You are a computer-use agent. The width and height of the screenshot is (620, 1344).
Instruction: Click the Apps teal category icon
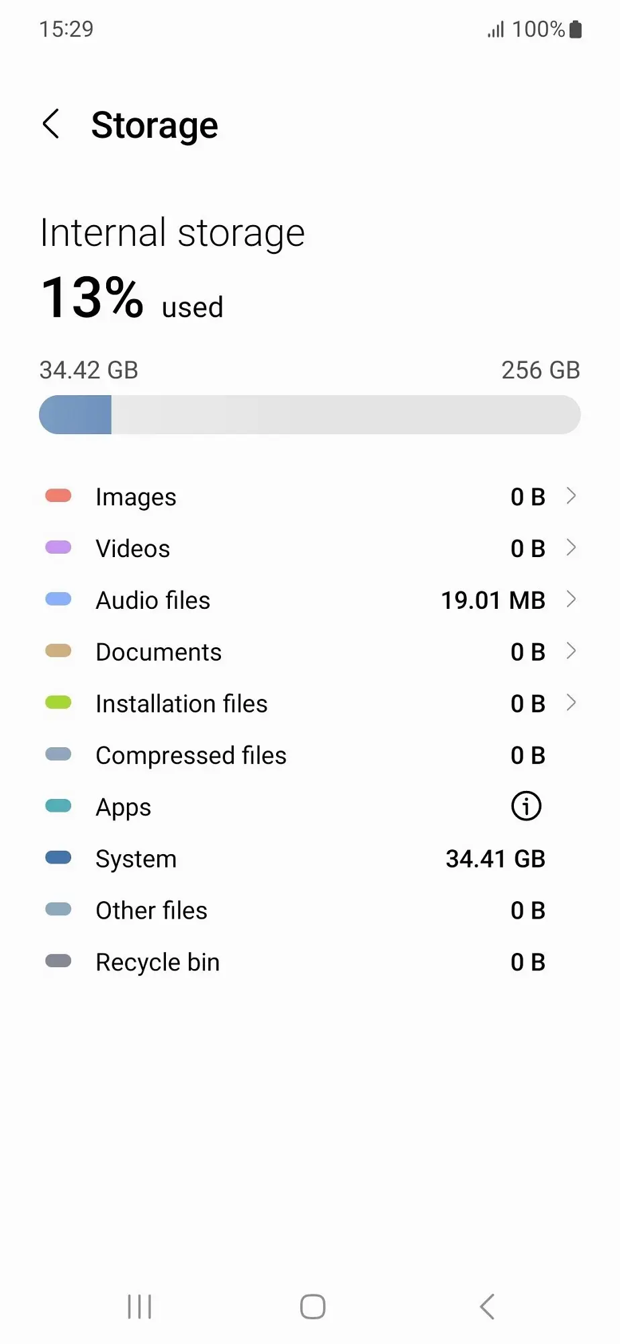(x=58, y=806)
